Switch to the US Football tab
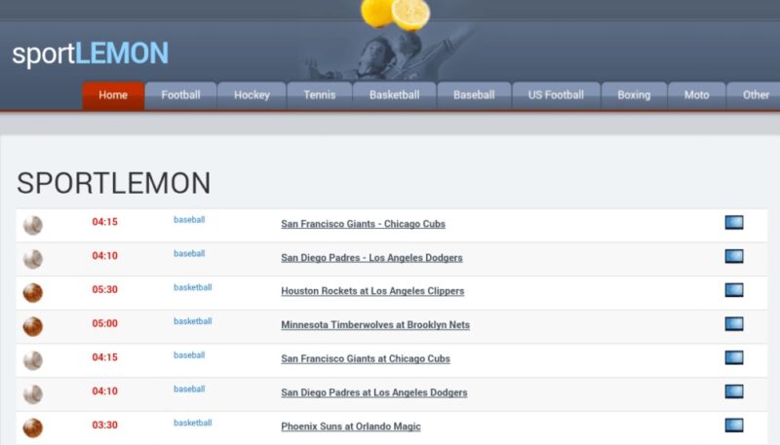 point(556,95)
